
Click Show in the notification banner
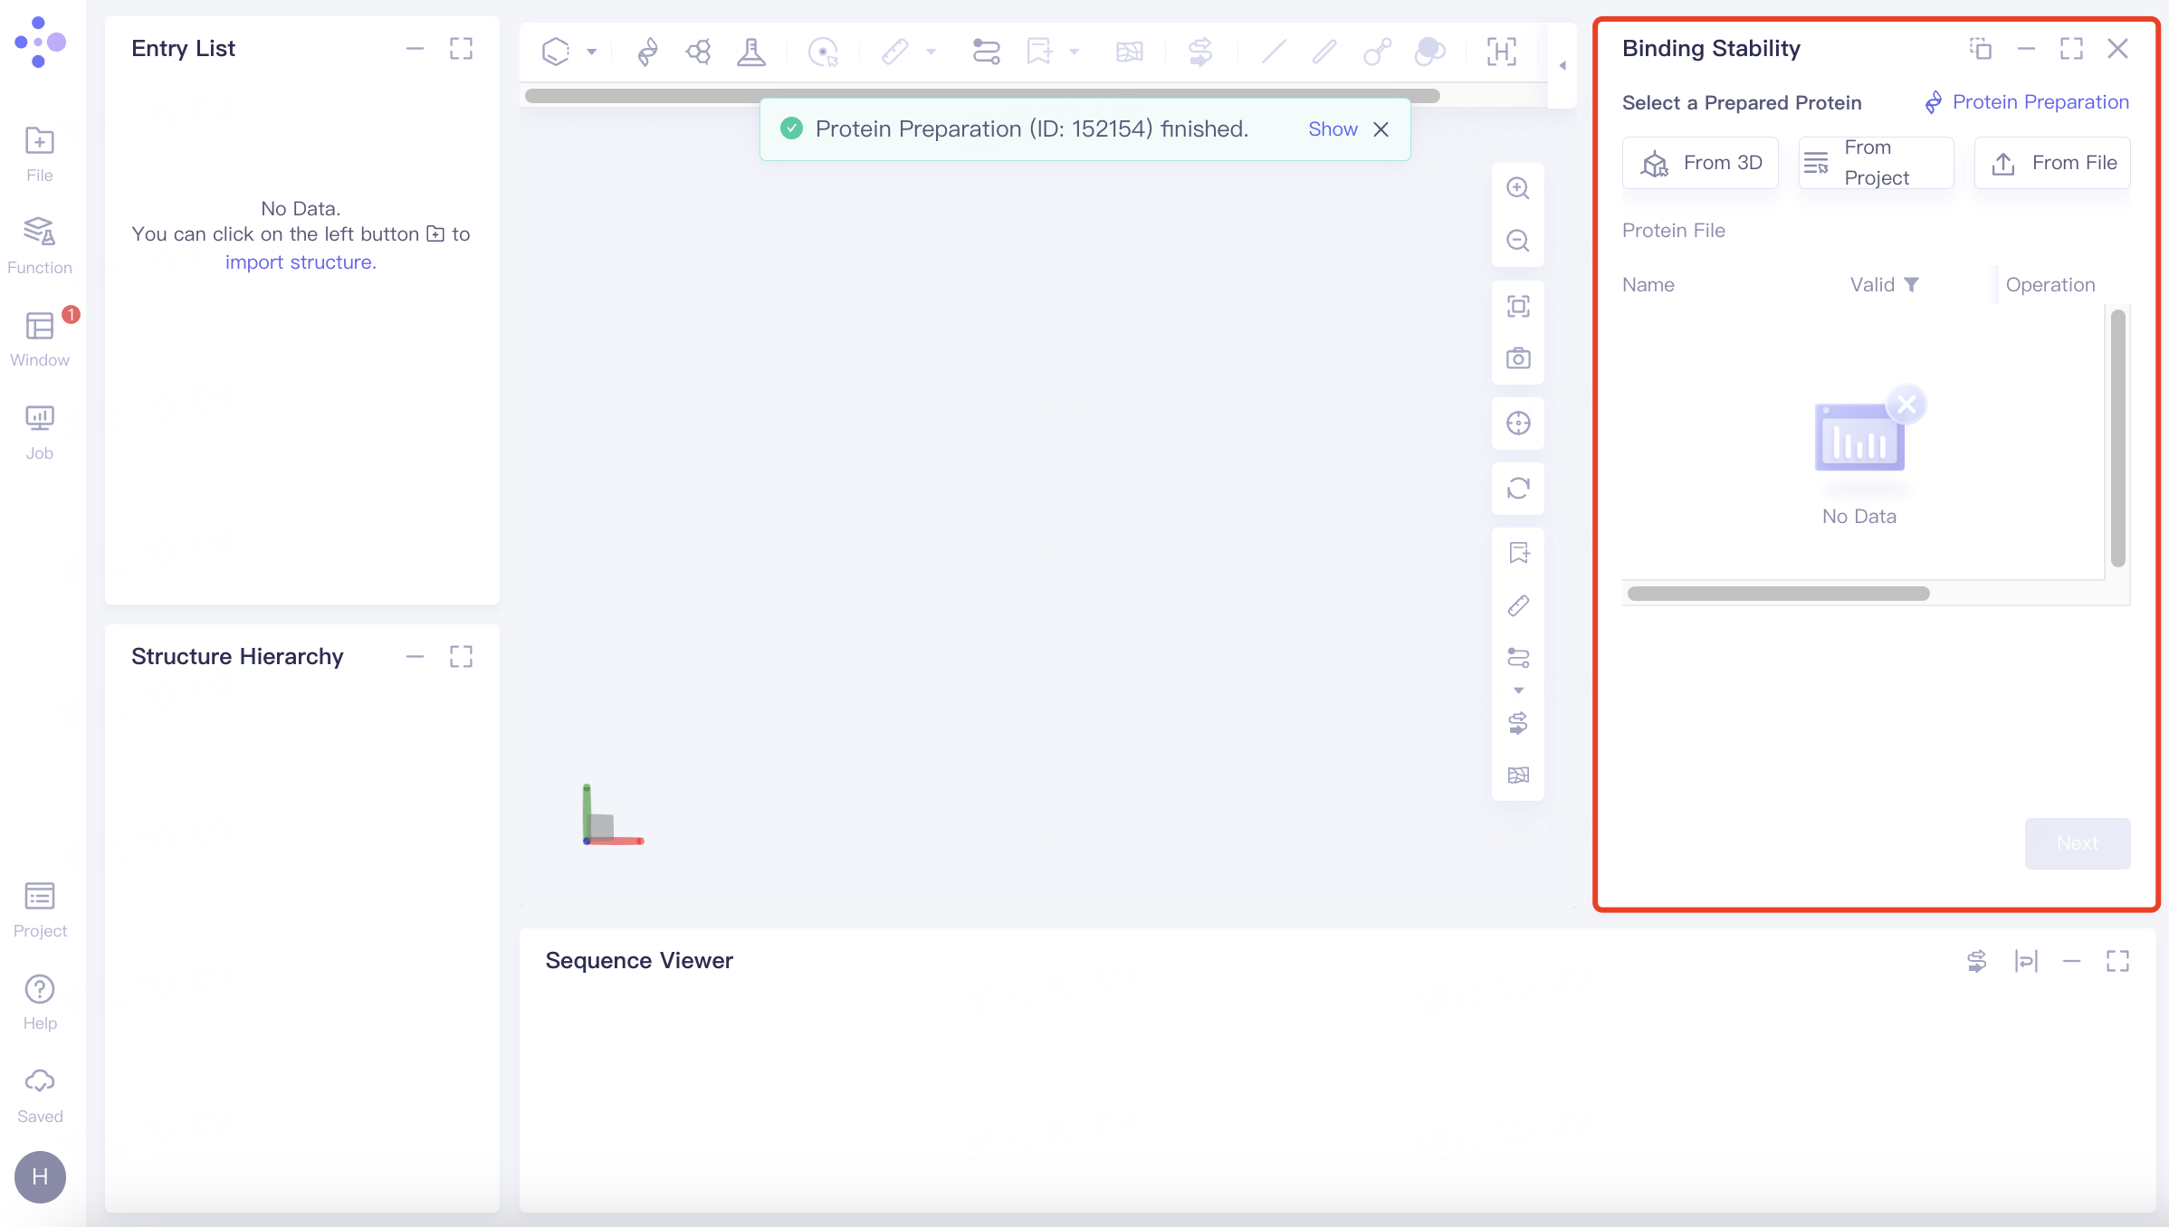(x=1333, y=129)
